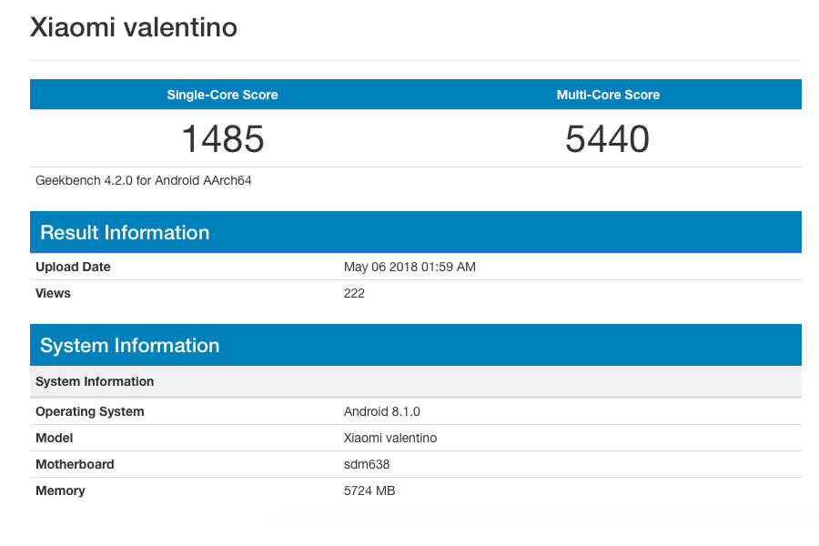Click the Geekbench 4.2.0 for Android AArch64 text

(x=143, y=180)
